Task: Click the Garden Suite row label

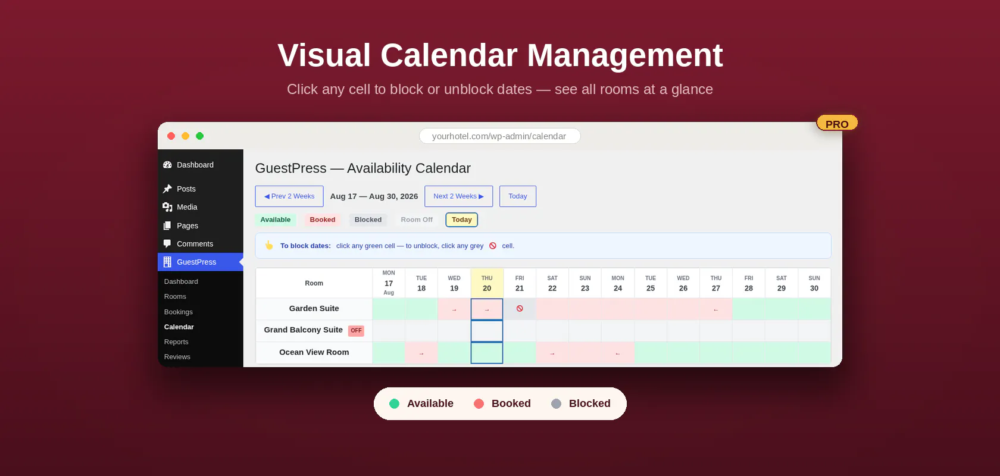Action: [314, 309]
